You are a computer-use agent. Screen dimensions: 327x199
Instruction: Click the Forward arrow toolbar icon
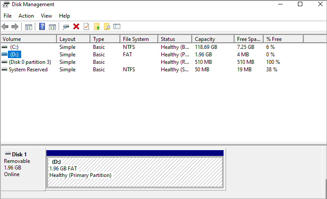[x=15, y=27]
